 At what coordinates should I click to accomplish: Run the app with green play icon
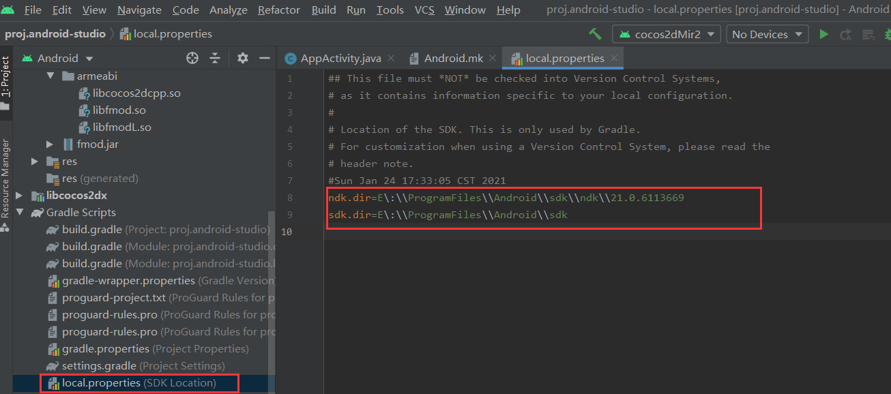pos(823,34)
